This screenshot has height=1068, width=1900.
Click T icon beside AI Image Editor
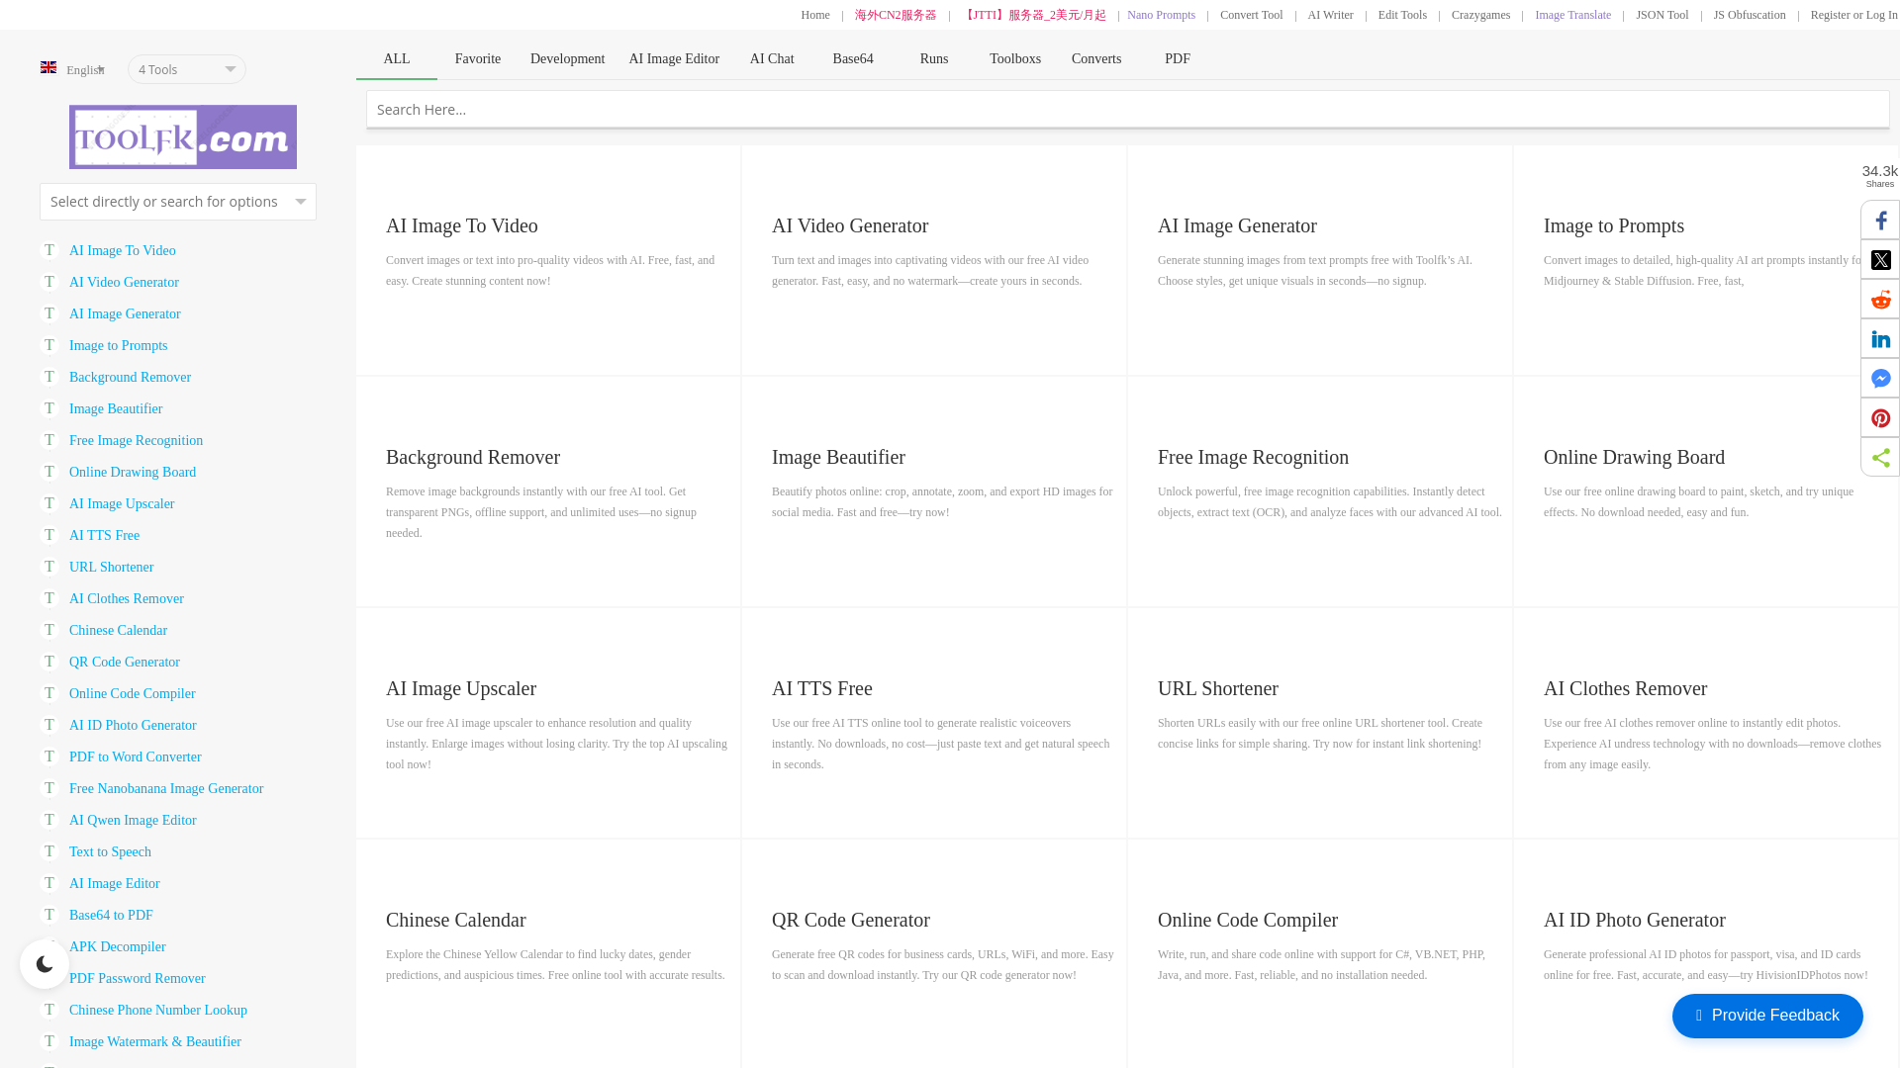[49, 883]
